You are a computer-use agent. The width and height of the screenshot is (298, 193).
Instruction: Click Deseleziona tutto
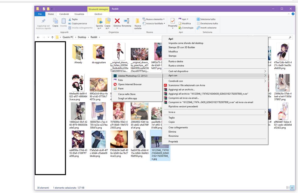click(x=207, y=23)
